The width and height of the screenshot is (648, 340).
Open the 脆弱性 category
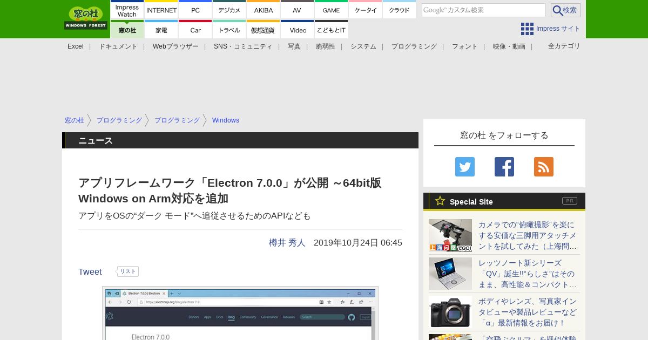(x=326, y=46)
